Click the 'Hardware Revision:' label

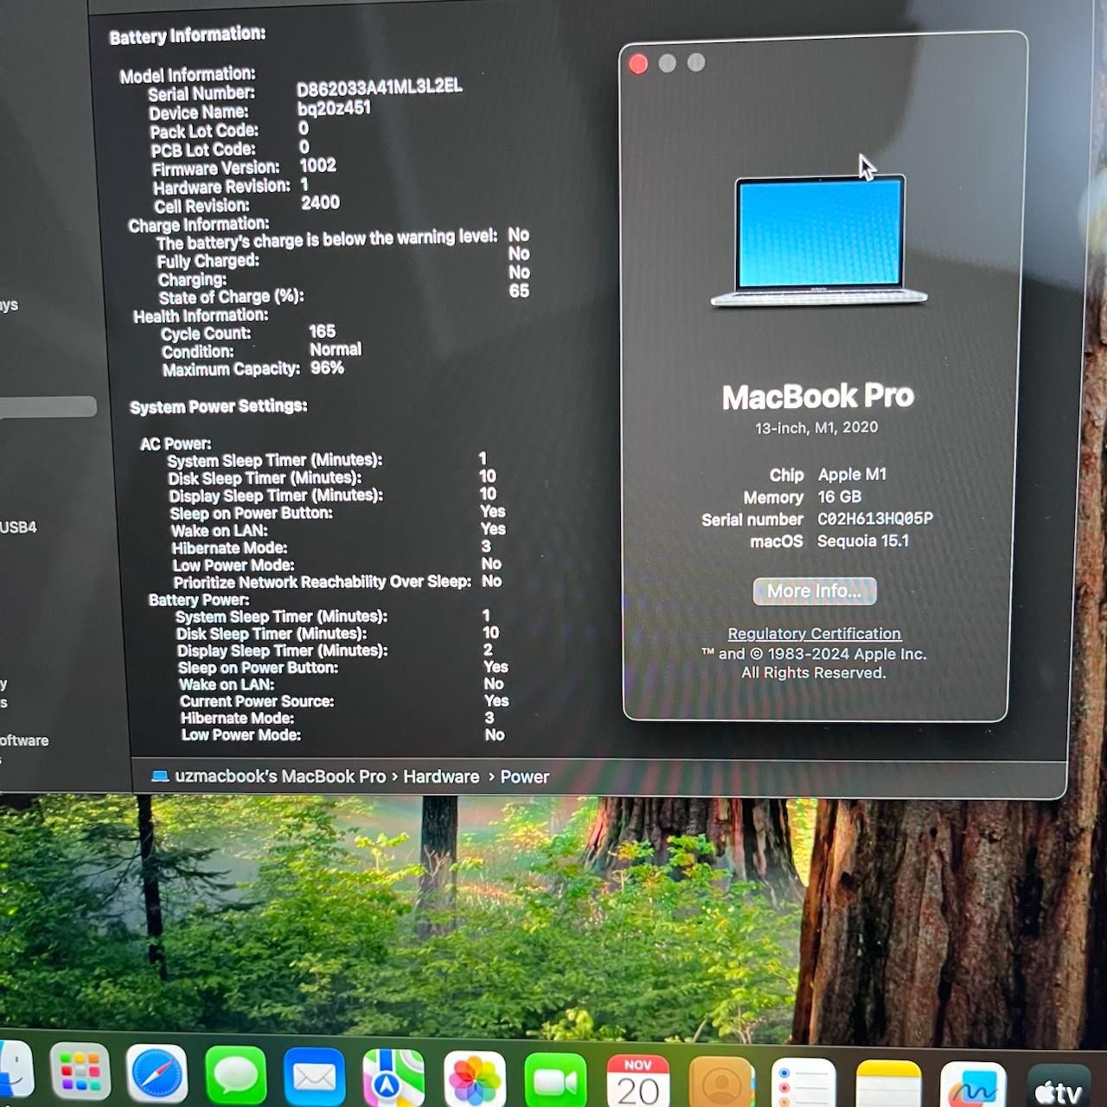coord(222,187)
